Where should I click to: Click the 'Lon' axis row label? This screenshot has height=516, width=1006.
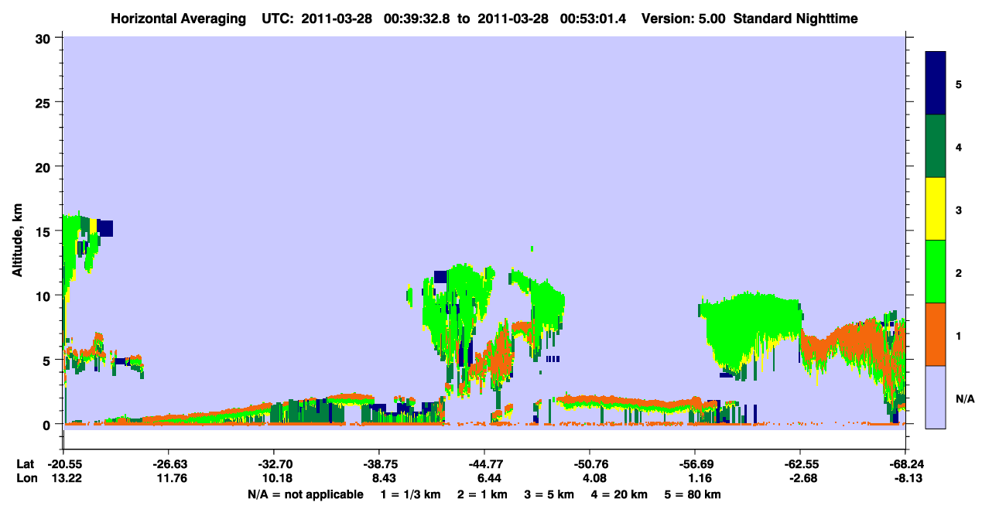pos(26,478)
